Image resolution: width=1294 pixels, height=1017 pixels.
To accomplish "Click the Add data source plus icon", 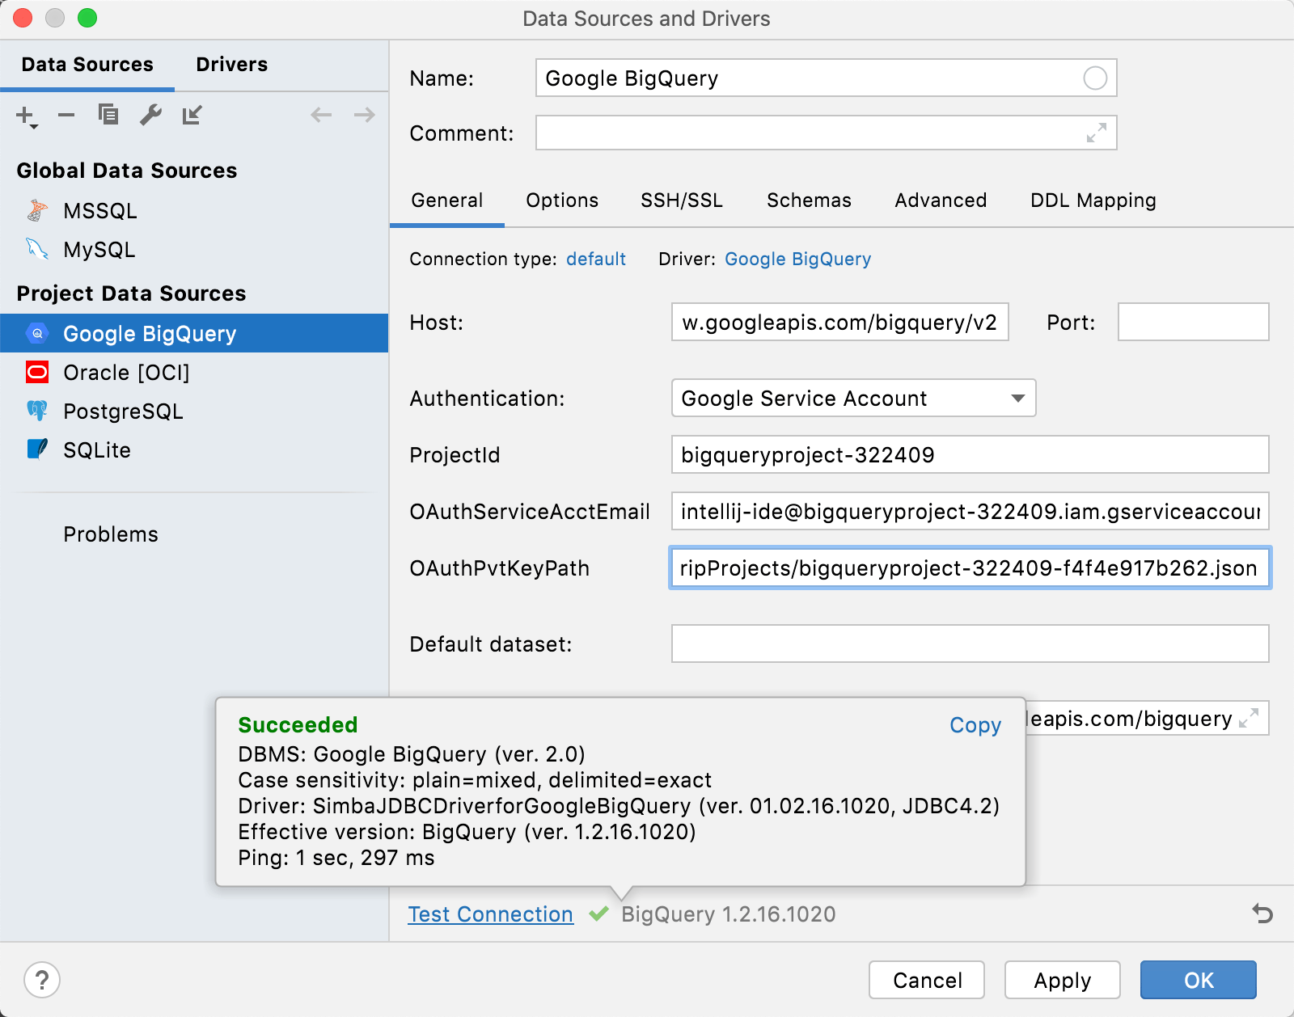I will click(x=25, y=116).
